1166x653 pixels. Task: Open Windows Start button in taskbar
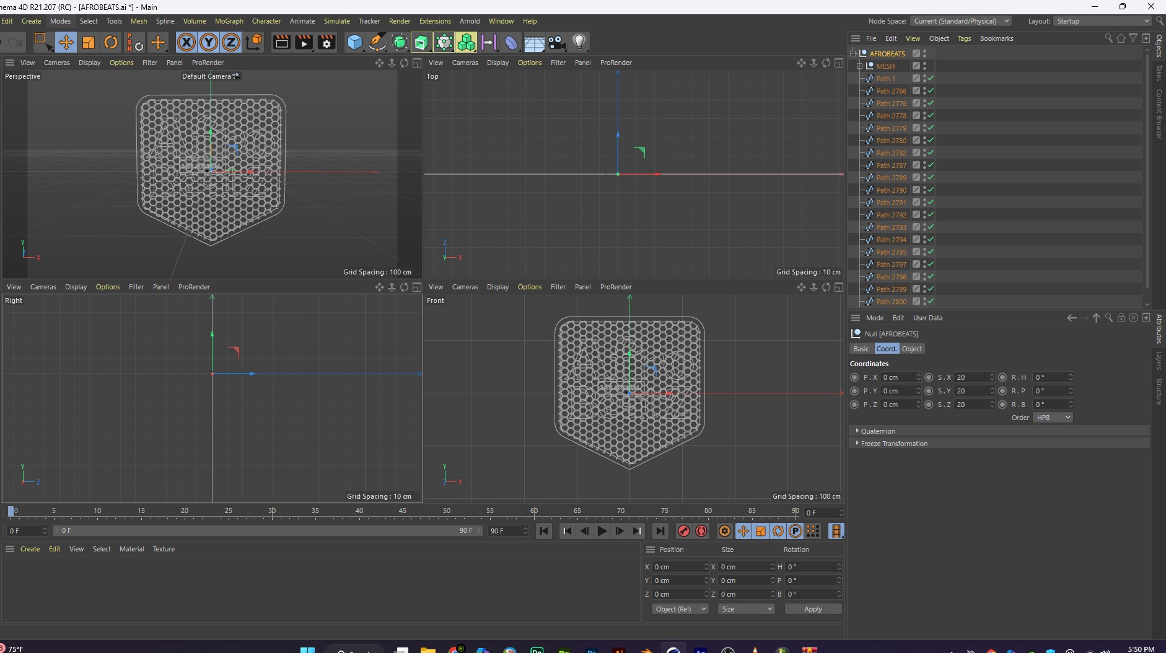307,649
